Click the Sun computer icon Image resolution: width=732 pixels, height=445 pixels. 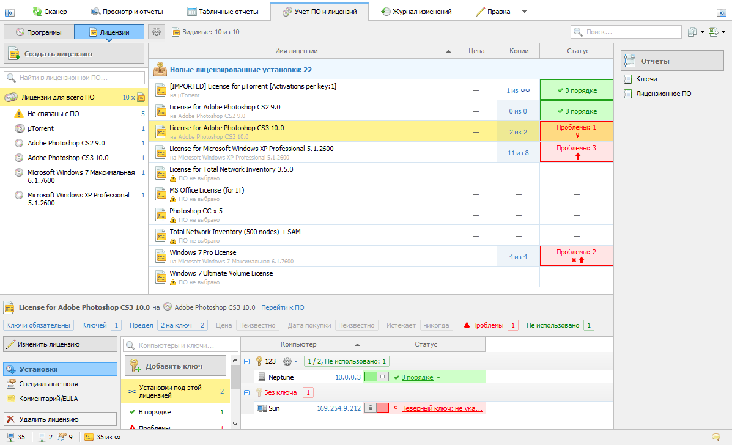coord(262,408)
